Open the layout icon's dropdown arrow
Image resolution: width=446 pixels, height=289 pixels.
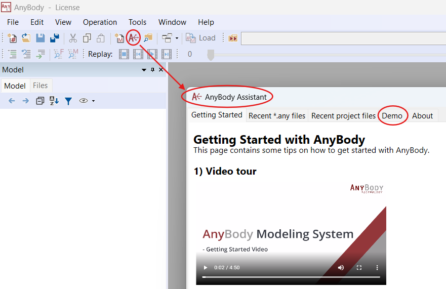[x=177, y=38]
